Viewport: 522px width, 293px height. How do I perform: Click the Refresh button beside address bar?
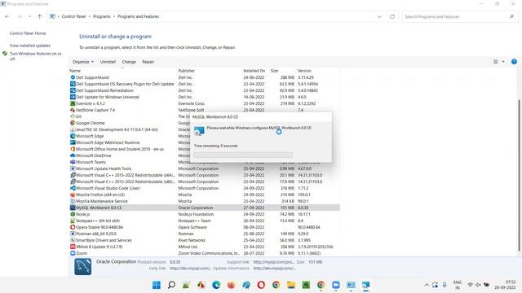[x=392, y=16]
